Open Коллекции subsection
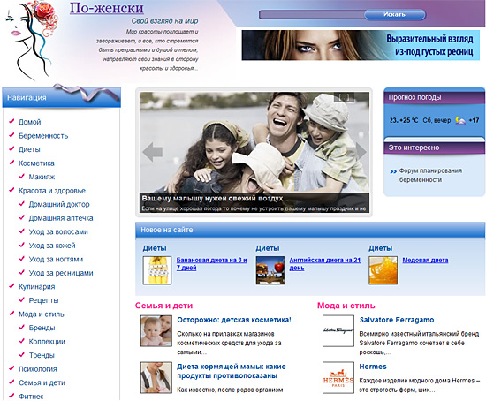The image size is (486, 401). [x=47, y=342]
